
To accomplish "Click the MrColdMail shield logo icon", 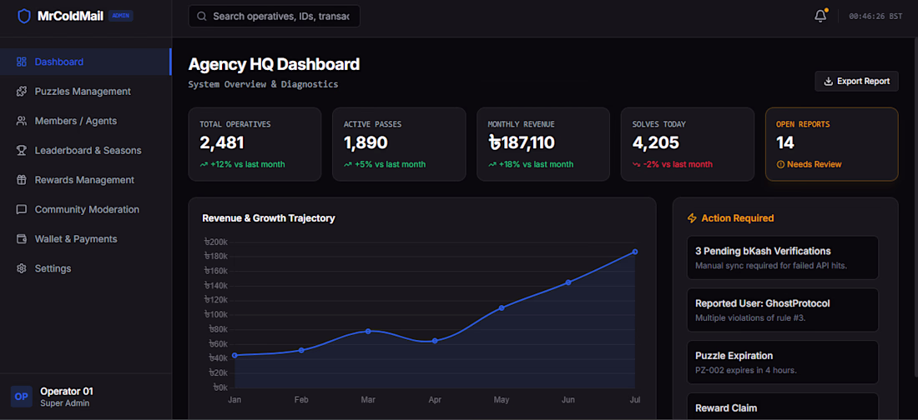I will coord(24,16).
